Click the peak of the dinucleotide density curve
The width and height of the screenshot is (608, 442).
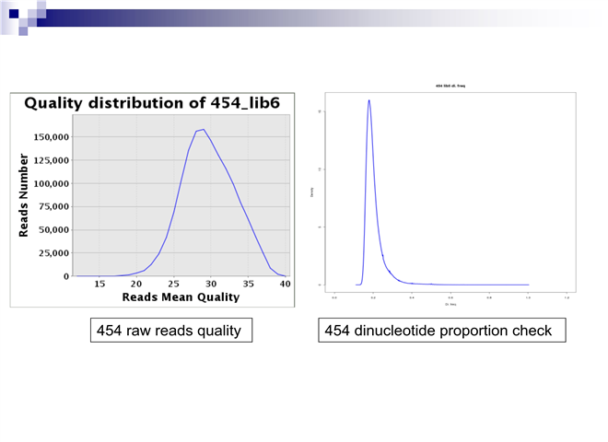[x=368, y=100]
